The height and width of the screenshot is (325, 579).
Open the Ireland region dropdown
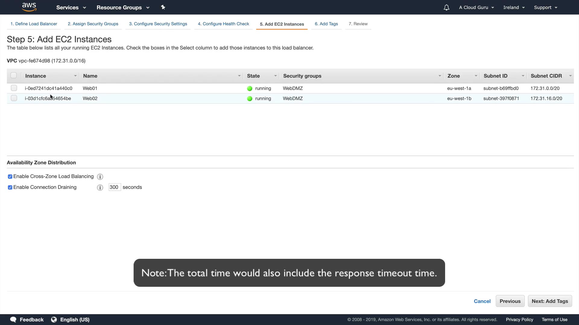click(514, 8)
